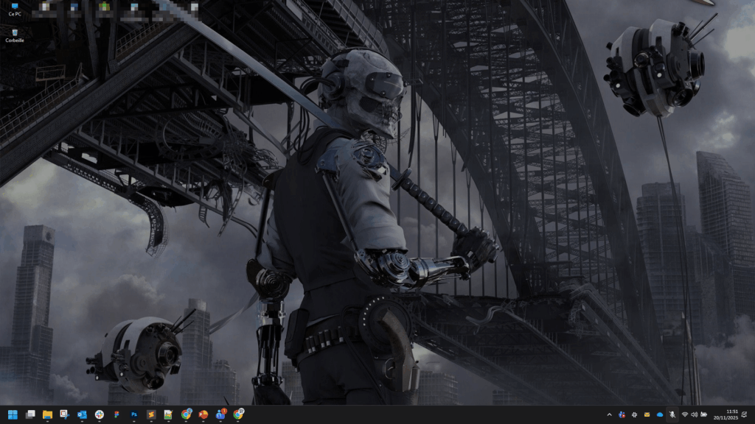Open Google Chrome from the taskbar

(x=186, y=414)
